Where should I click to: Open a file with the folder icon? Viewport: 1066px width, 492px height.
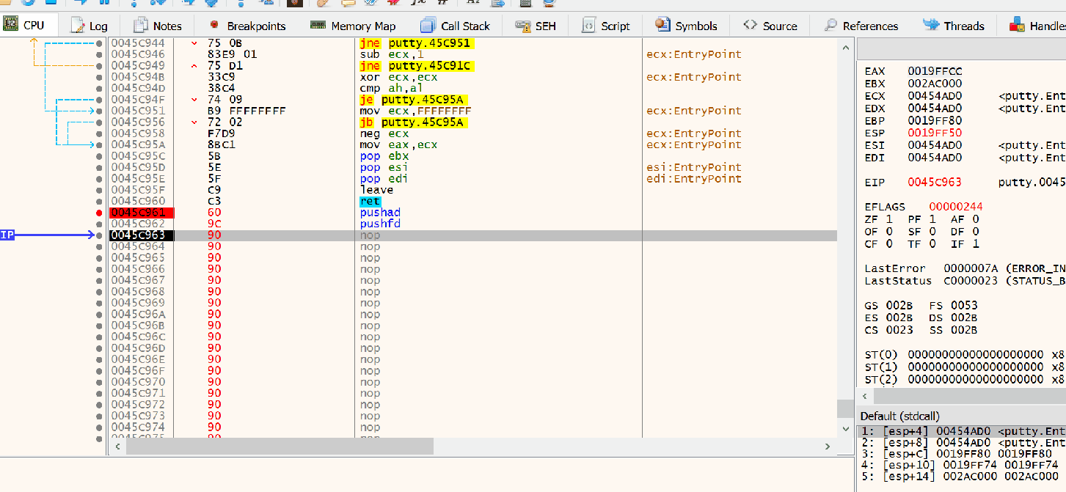click(x=5, y=4)
